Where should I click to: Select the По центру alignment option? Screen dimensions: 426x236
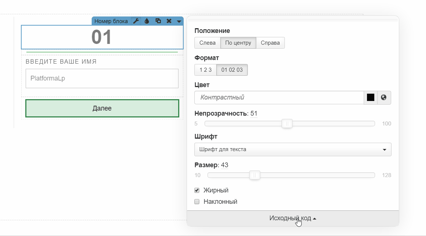tap(238, 43)
